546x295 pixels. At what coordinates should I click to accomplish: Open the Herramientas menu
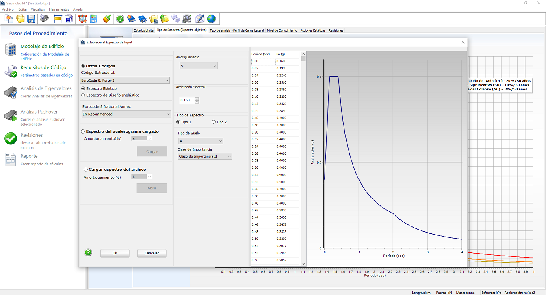tap(59, 9)
